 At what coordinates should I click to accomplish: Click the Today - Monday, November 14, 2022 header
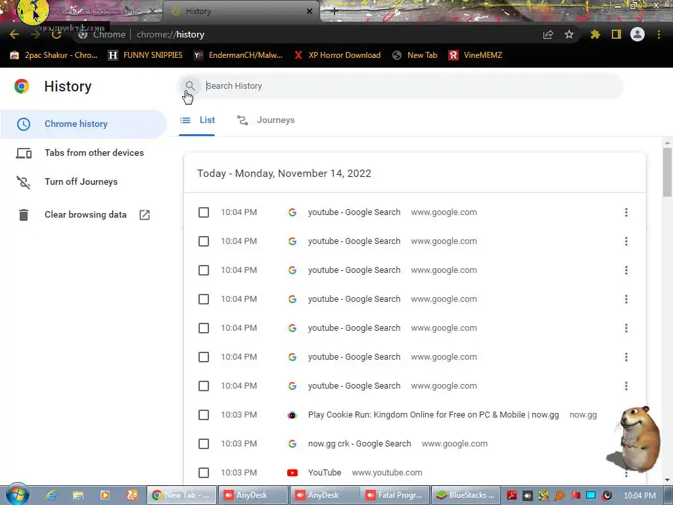(x=284, y=174)
